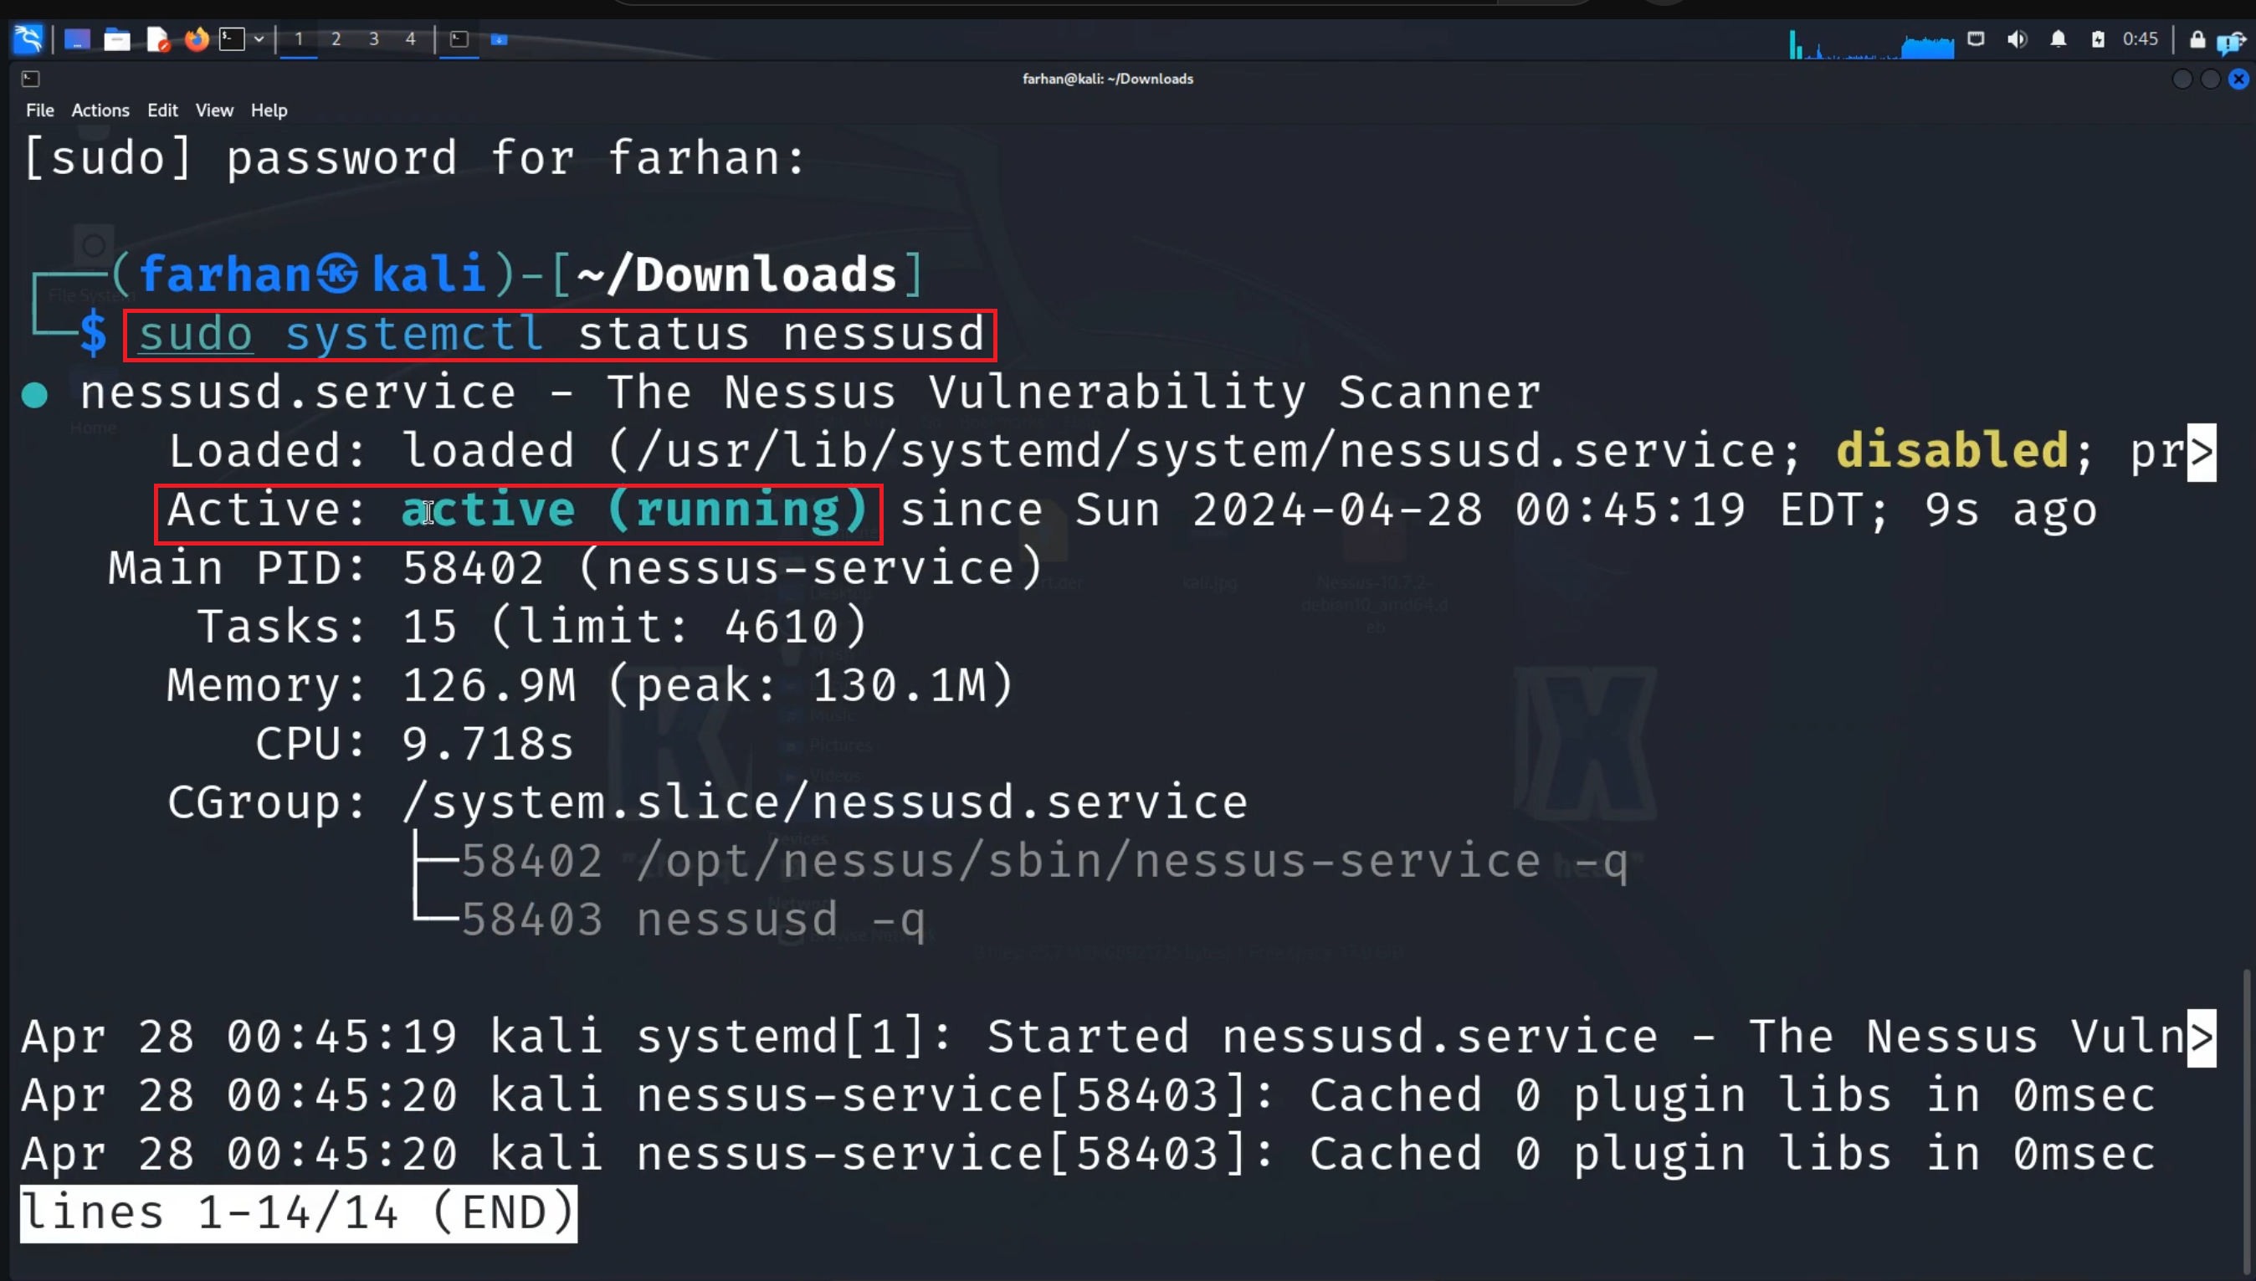Launch terminal emulator from panel
Viewport: 2256px width, 1281px height.
tap(232, 38)
